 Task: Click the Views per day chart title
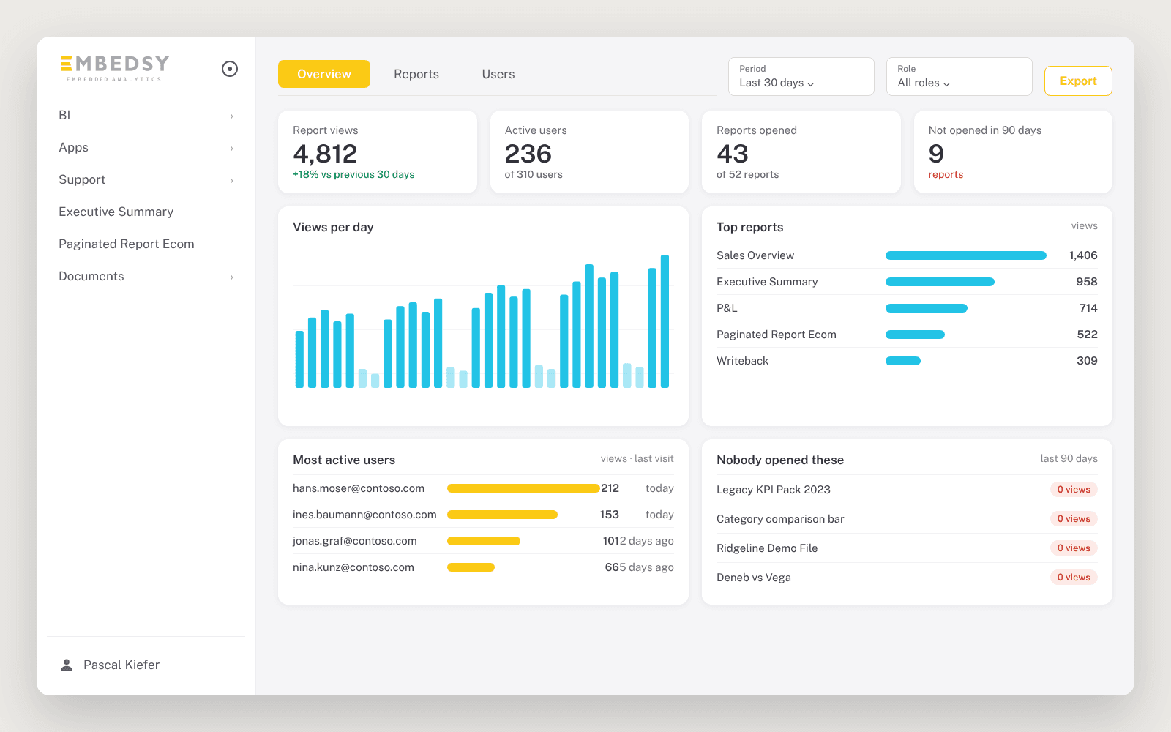point(333,227)
